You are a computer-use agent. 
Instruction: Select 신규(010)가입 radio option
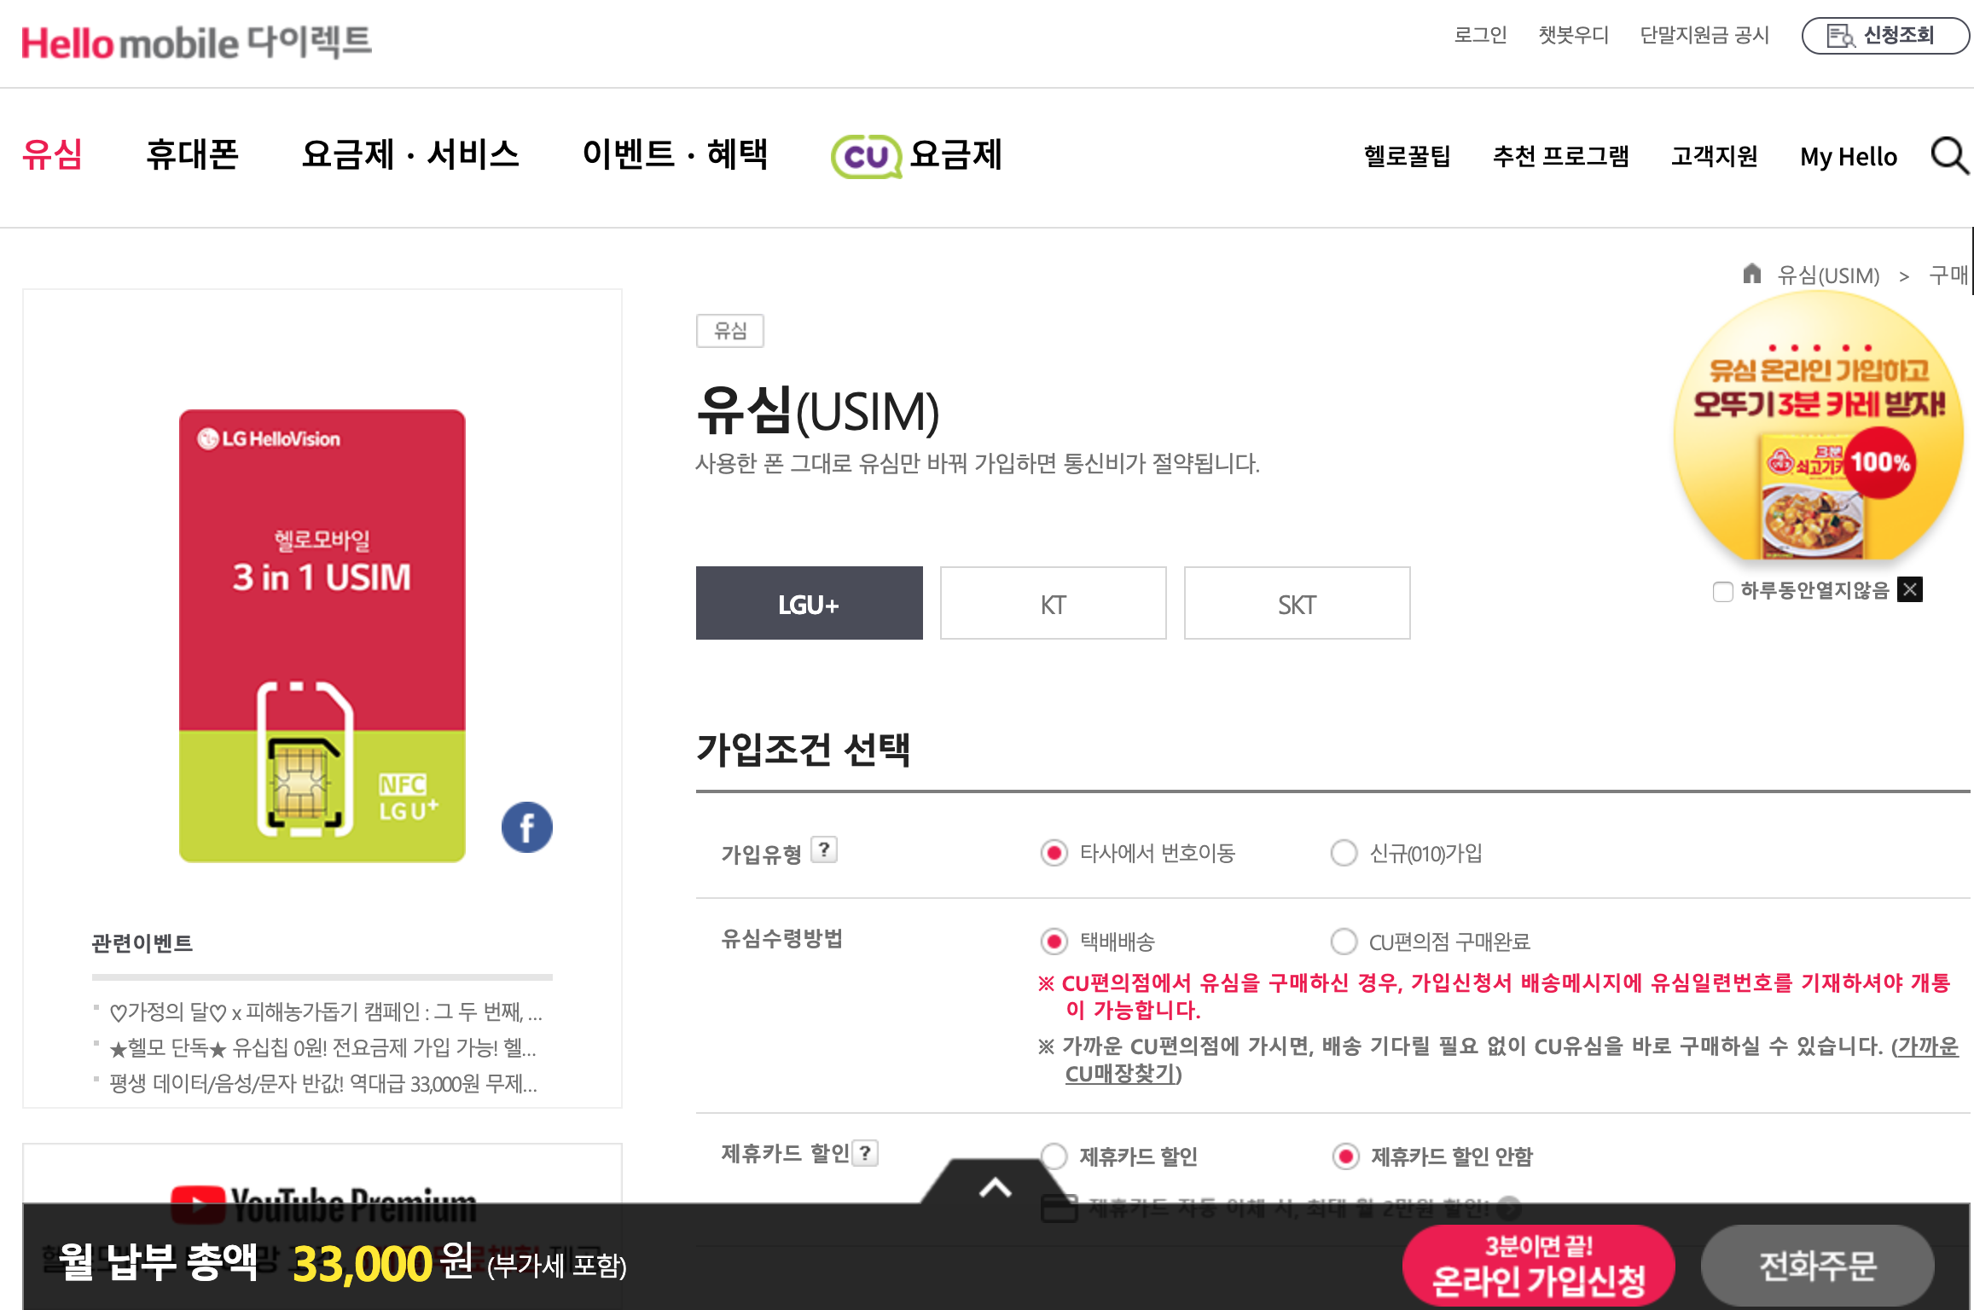click(1344, 853)
